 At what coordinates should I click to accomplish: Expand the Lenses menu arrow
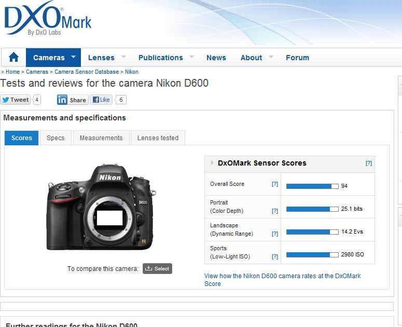point(123,57)
